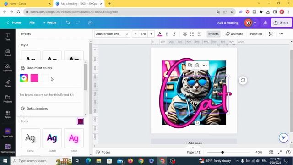Open the File menu
293x165 pixels.
click(32, 22)
